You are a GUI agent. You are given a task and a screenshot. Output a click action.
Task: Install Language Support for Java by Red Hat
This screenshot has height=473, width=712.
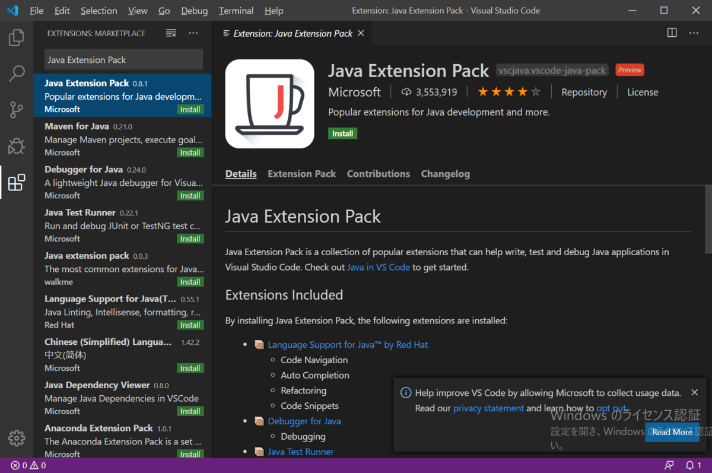[x=190, y=325]
